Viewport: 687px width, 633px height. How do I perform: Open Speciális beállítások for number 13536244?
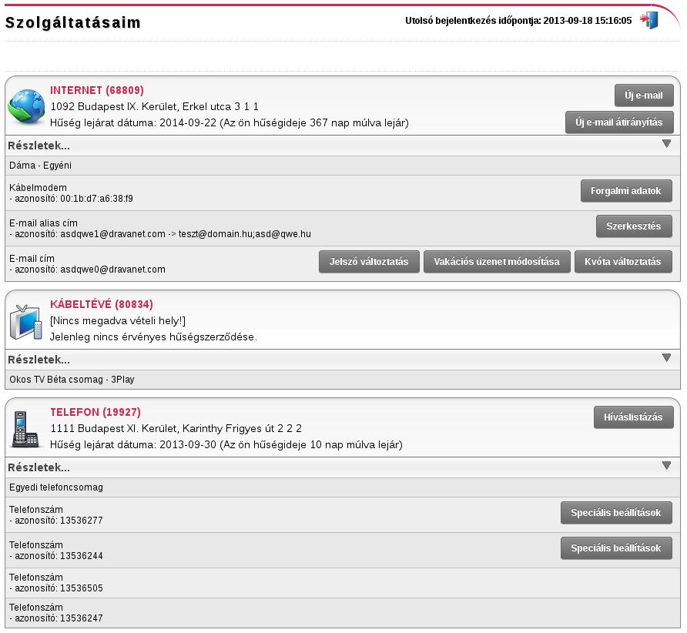point(616,548)
